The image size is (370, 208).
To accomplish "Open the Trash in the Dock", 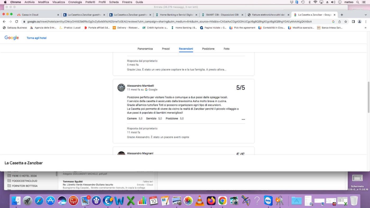I will [x=354, y=201].
